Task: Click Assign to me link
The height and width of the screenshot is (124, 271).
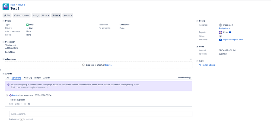Action: (224, 28)
